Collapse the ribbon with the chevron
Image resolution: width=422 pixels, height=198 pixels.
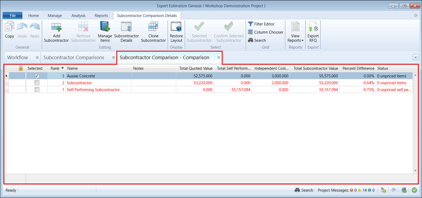click(415, 15)
